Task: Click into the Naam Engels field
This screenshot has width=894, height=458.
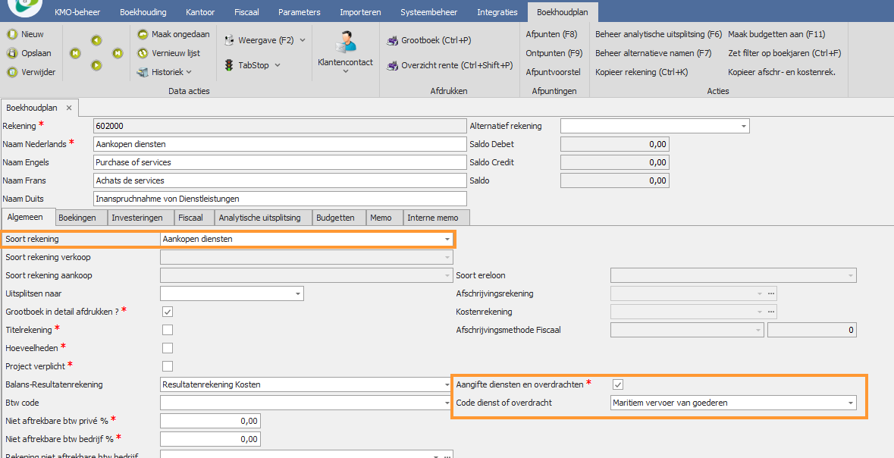Action: [x=279, y=162]
